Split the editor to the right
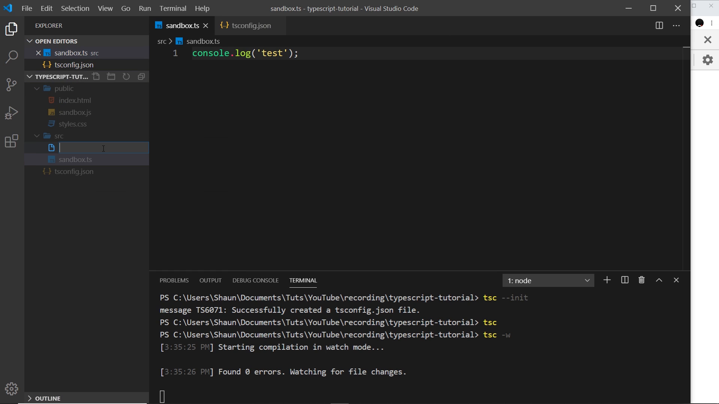 point(659,25)
